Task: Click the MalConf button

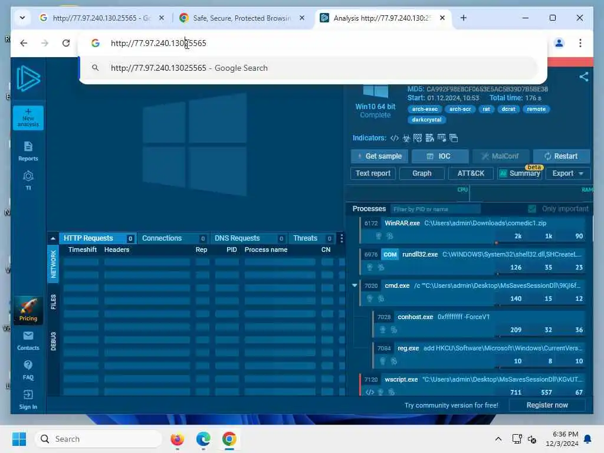Action: (500, 156)
